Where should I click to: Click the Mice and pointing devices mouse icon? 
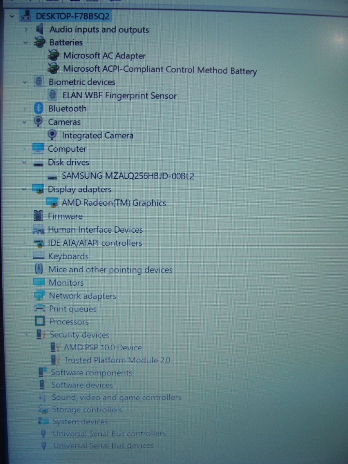39,269
